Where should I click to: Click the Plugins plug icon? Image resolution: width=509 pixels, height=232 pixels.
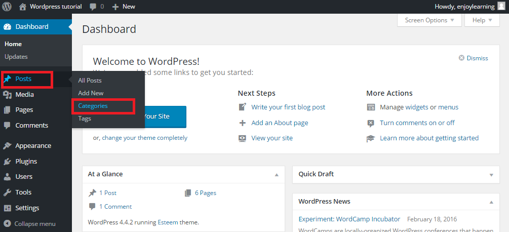tap(7, 161)
